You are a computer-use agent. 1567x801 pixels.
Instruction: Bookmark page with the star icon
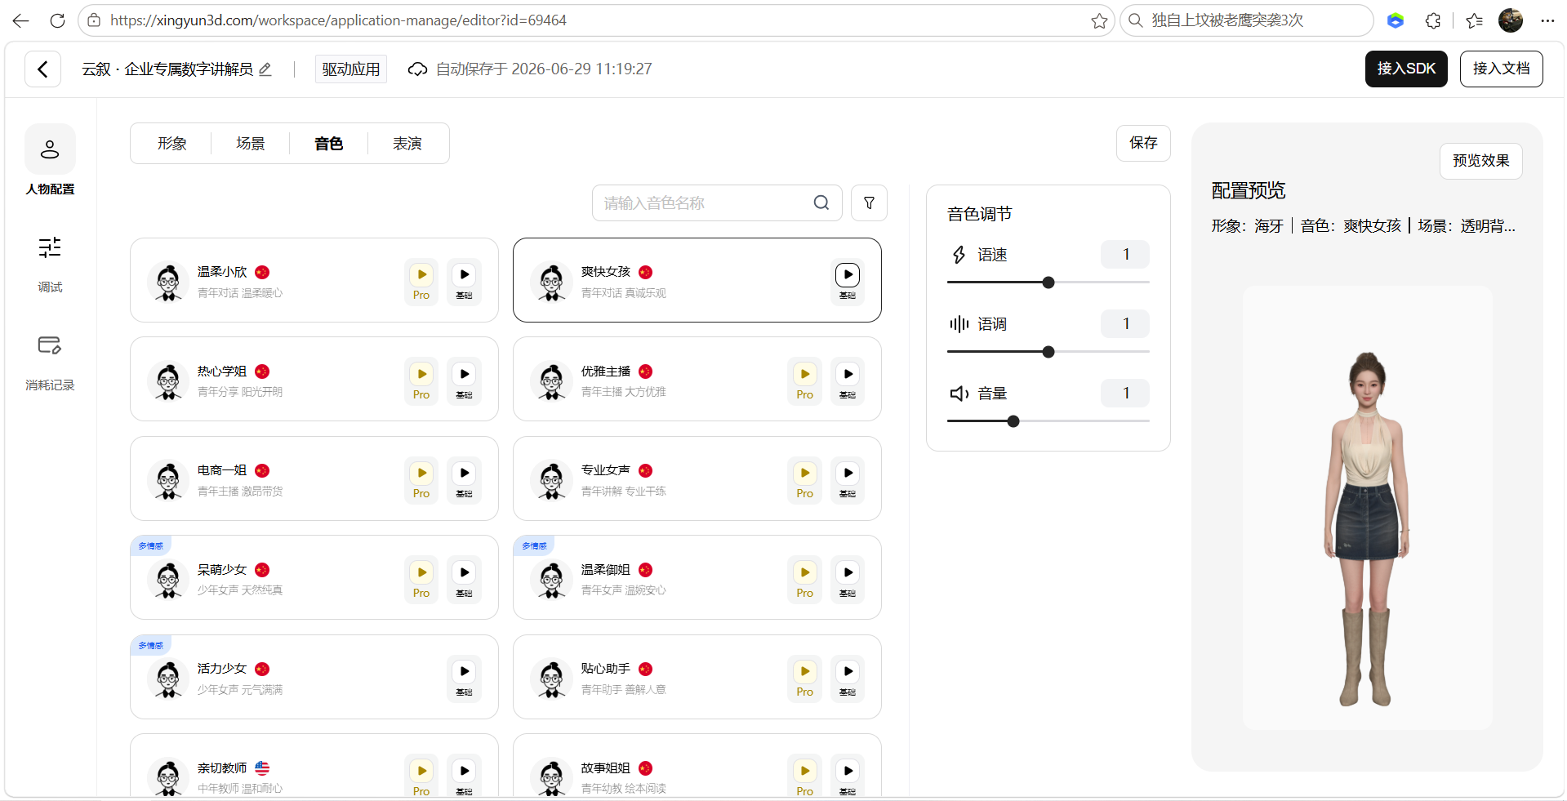point(1099,20)
